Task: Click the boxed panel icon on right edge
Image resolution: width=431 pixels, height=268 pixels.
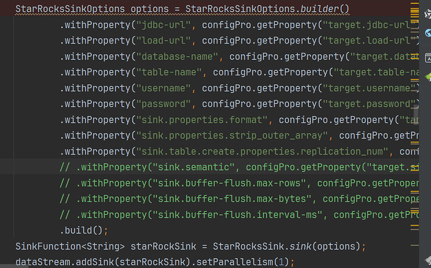Action: click(x=428, y=57)
